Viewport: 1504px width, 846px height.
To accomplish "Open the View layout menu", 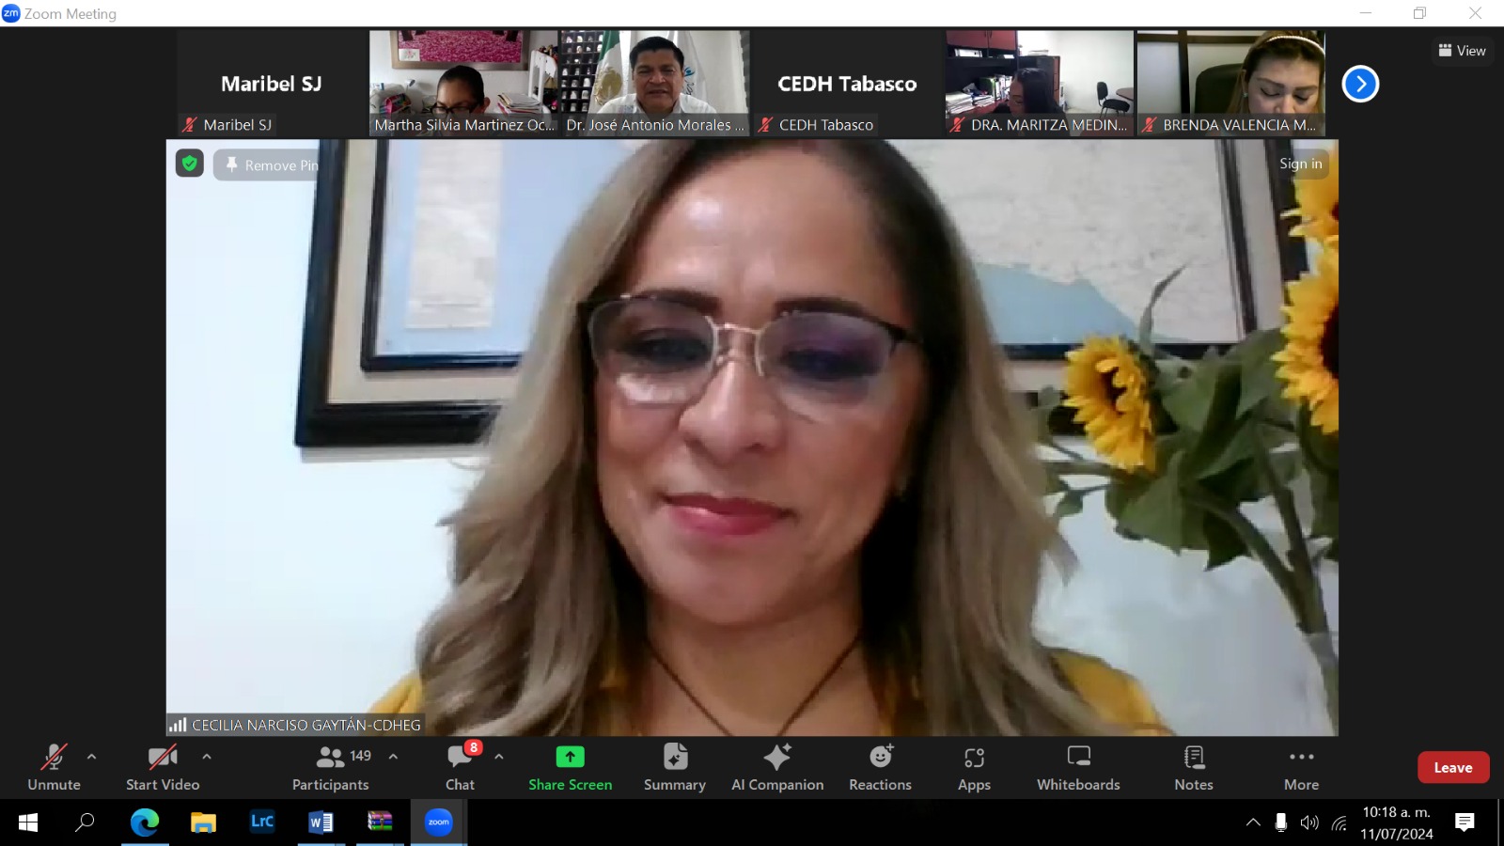I will tap(1463, 51).
